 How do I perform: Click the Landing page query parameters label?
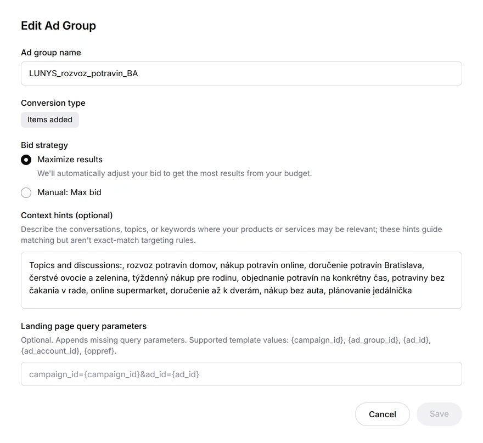click(x=84, y=326)
